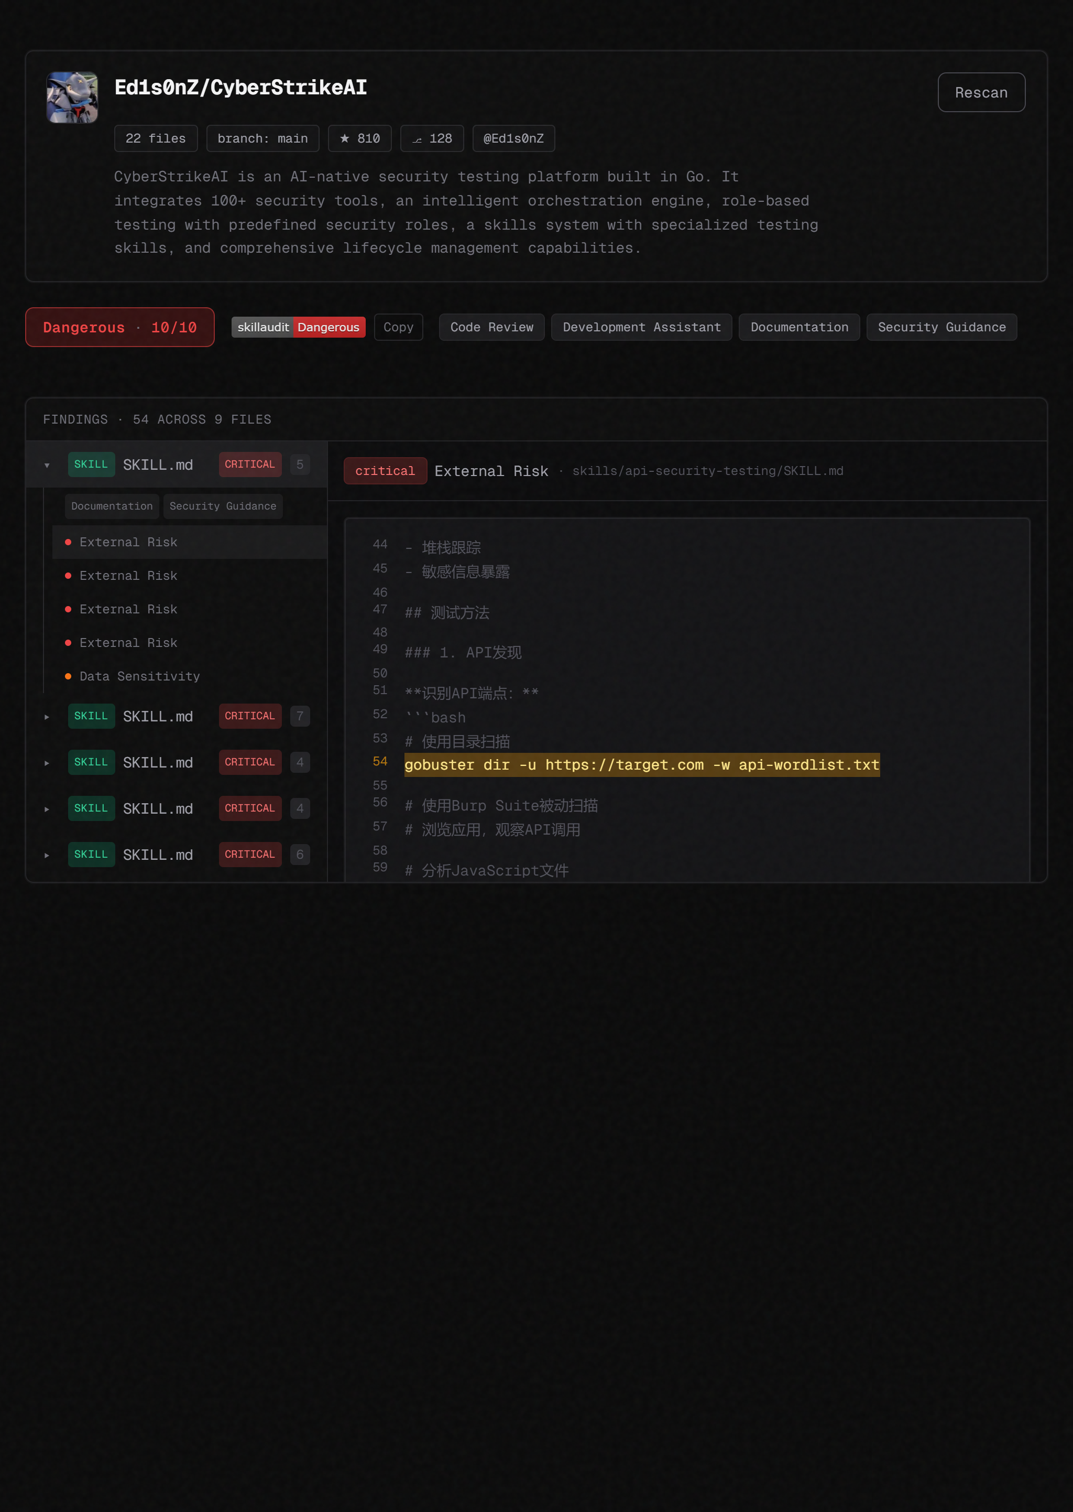
Task: Open the @Ed1s0nZ author link
Action: [513, 139]
